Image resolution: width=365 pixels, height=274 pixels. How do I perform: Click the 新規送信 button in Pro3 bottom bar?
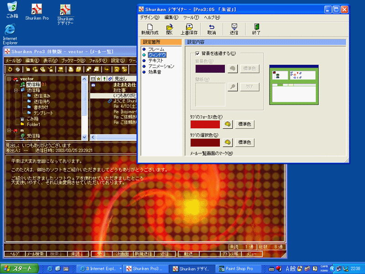[x=143, y=254]
